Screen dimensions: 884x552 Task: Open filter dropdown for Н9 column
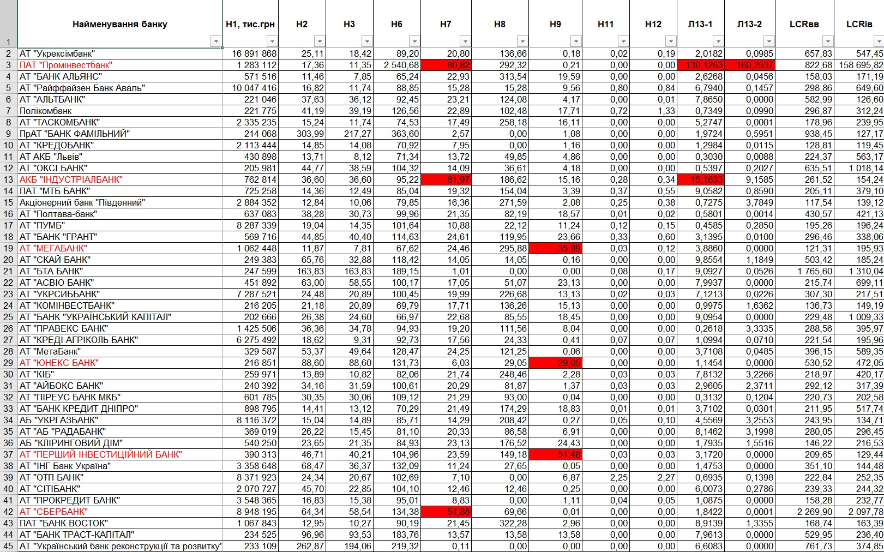pos(576,41)
